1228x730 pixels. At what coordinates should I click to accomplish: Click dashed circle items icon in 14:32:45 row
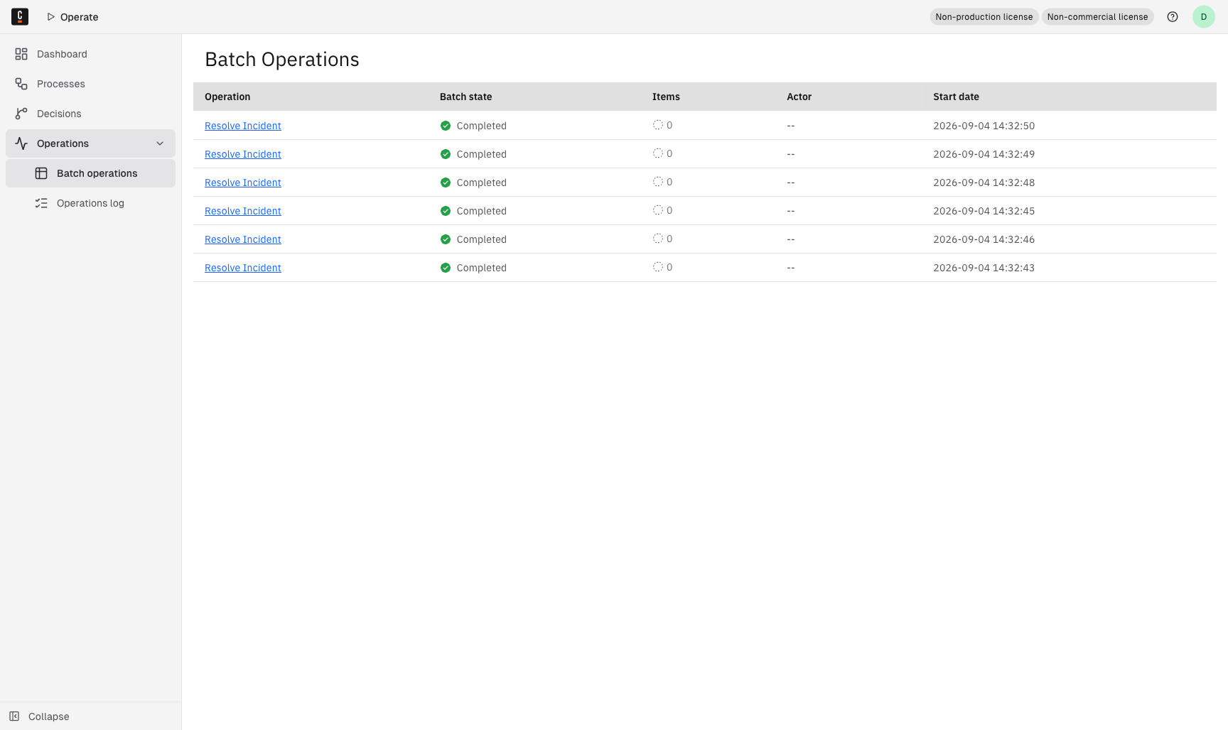tap(658, 210)
